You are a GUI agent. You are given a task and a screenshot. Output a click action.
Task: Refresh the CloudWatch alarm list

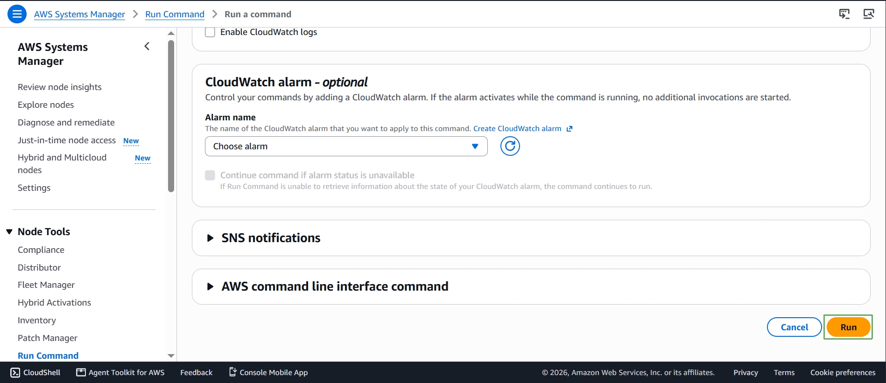(x=510, y=146)
